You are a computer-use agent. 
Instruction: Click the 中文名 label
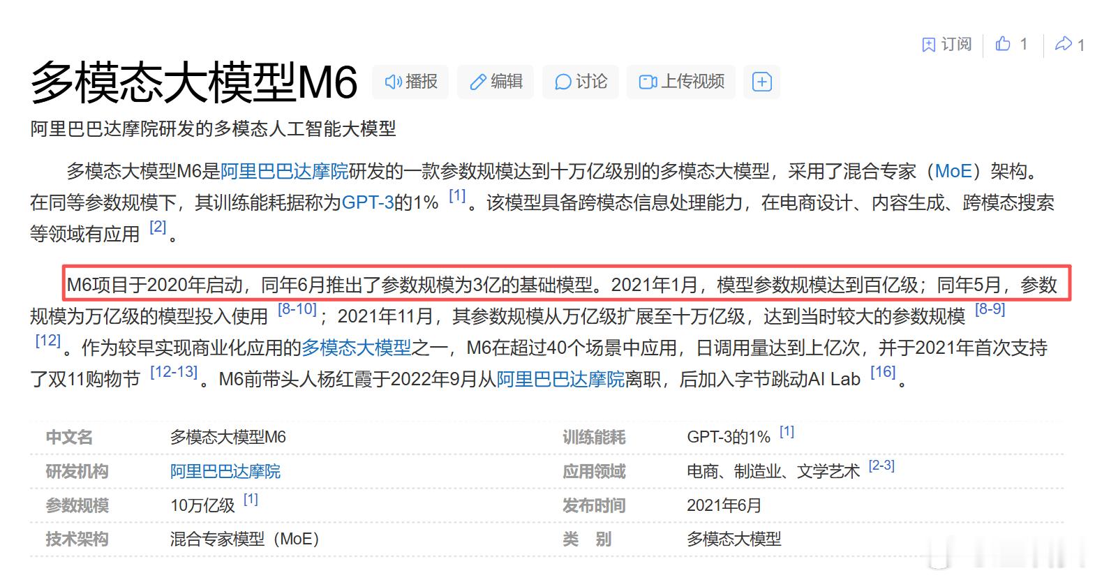(x=69, y=438)
